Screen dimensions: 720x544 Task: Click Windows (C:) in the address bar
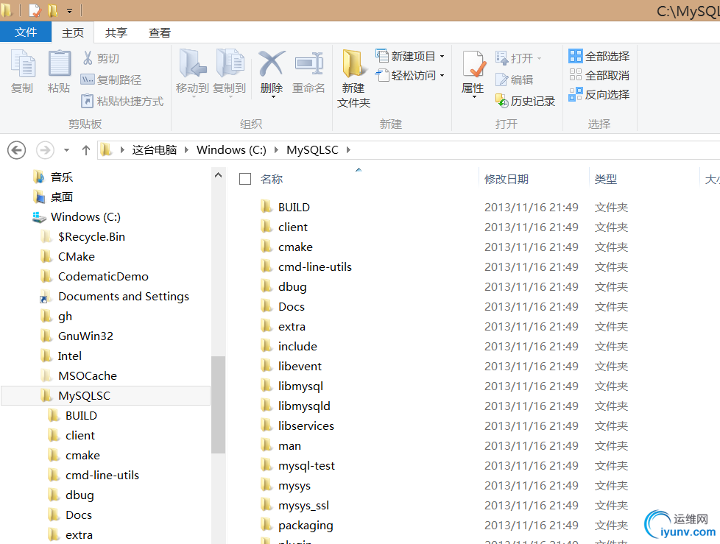pos(231,149)
